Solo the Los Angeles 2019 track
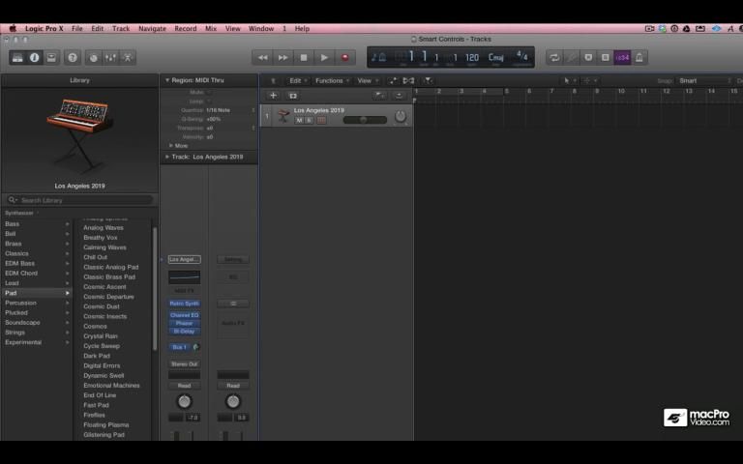 click(309, 120)
